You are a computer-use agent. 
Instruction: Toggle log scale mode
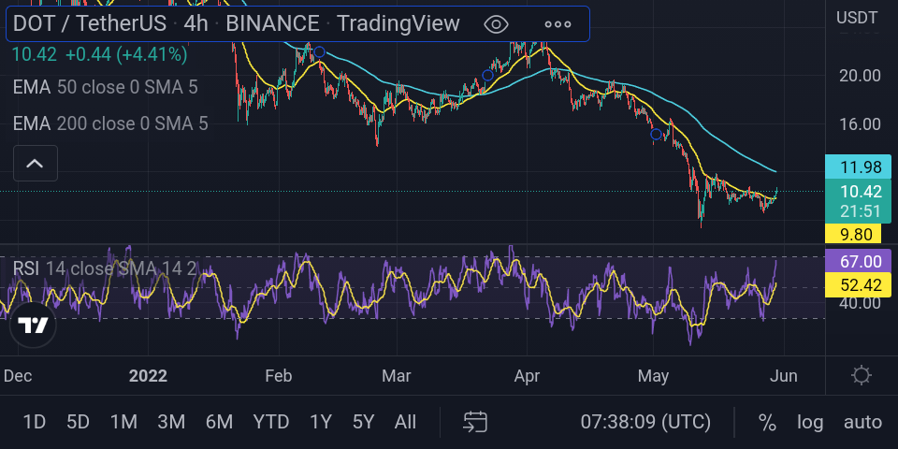coord(810,423)
